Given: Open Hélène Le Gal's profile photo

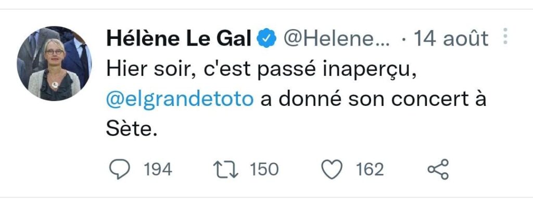Looking at the screenshot, I should 54,63.
